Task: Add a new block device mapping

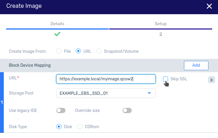Action: click(x=196, y=65)
